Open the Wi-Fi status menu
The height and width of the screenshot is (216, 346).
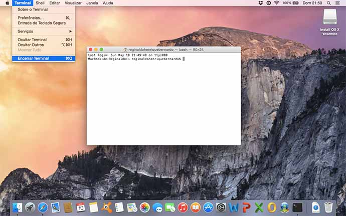[x=276, y=3]
